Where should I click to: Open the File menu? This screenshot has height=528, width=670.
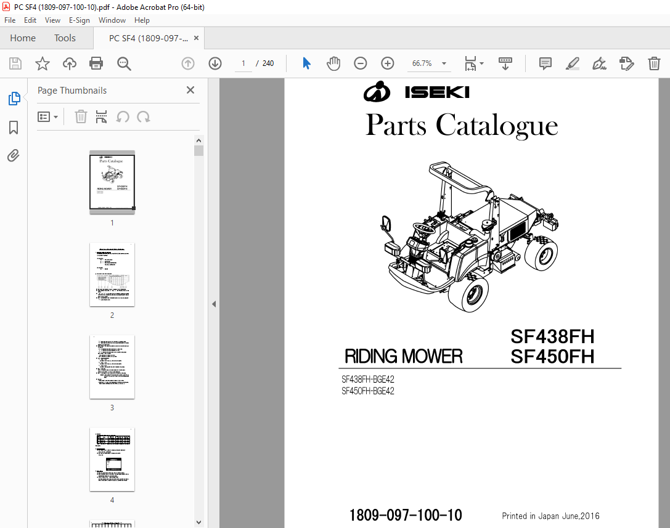point(10,20)
